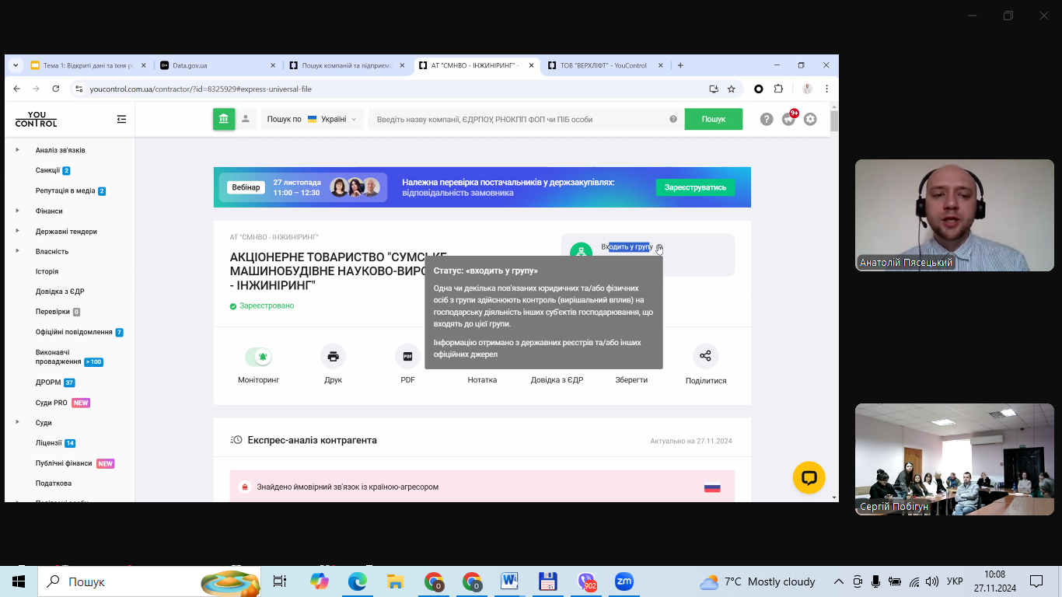Select the person search icon
The width and height of the screenshot is (1062, 597).
246,119
